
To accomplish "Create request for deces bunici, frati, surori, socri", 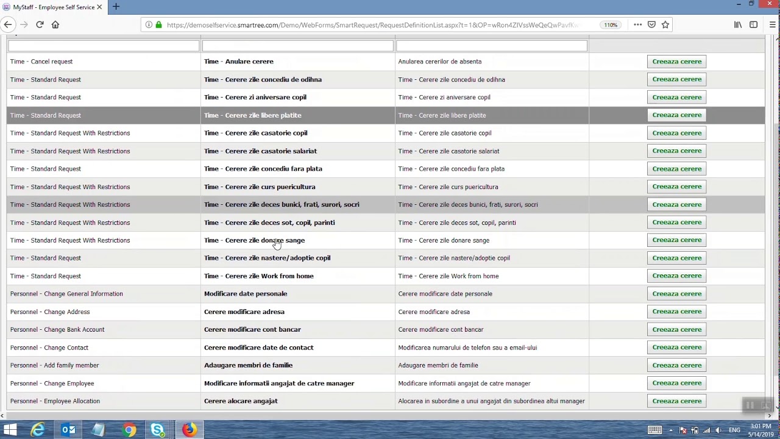I will [x=676, y=204].
